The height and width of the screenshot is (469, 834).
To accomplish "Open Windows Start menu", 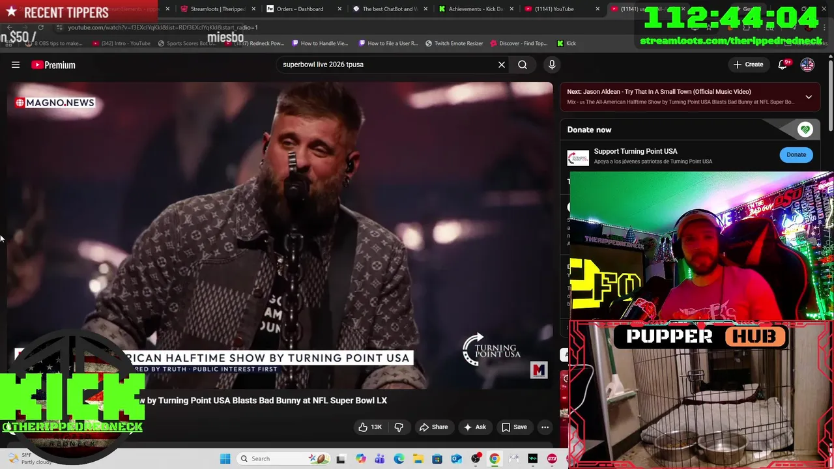I will click(225, 459).
